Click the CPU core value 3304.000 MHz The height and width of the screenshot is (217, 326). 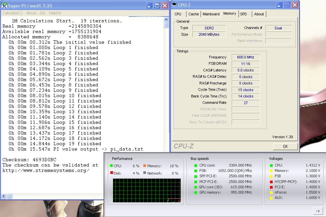pos(240,165)
